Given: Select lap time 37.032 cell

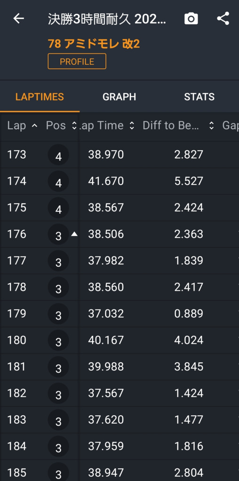Looking at the screenshot, I should pos(106,313).
